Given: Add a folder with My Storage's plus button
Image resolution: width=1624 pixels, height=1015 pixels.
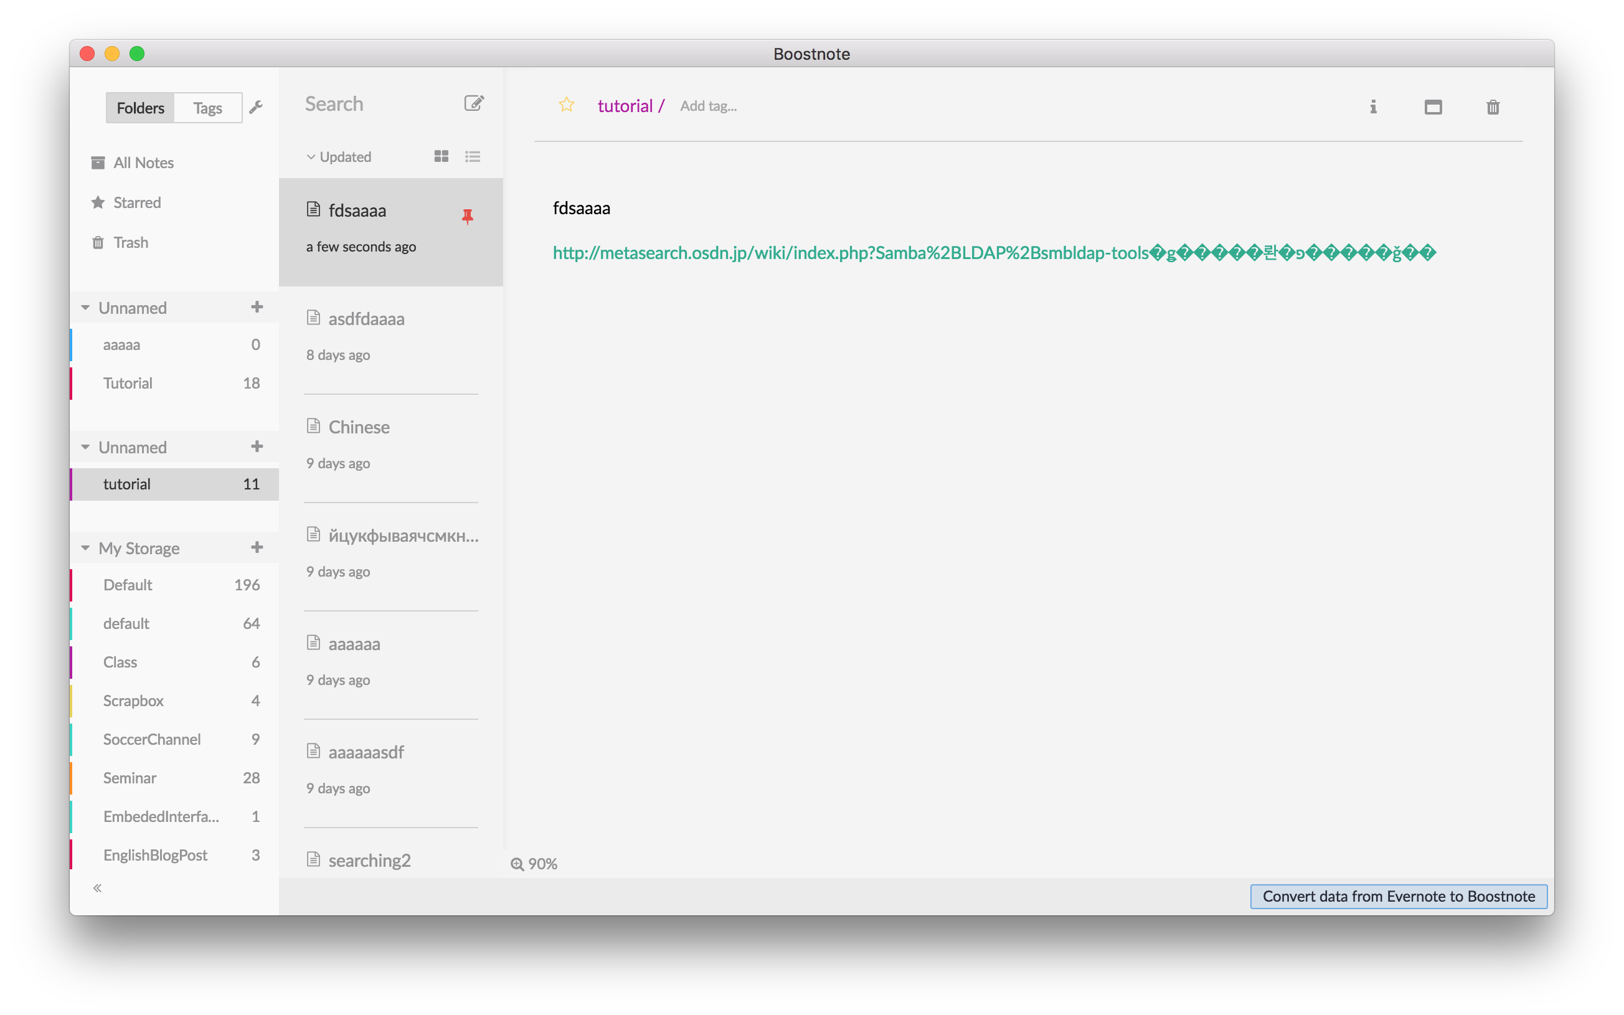Looking at the screenshot, I should click(257, 548).
